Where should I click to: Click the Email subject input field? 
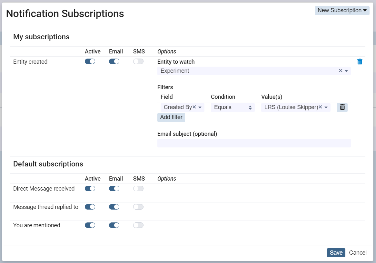pos(254,143)
